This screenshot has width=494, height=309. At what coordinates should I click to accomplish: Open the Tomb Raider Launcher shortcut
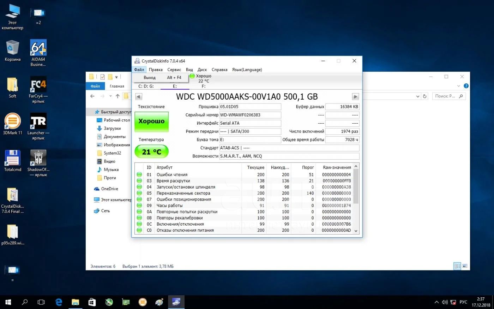(38, 126)
